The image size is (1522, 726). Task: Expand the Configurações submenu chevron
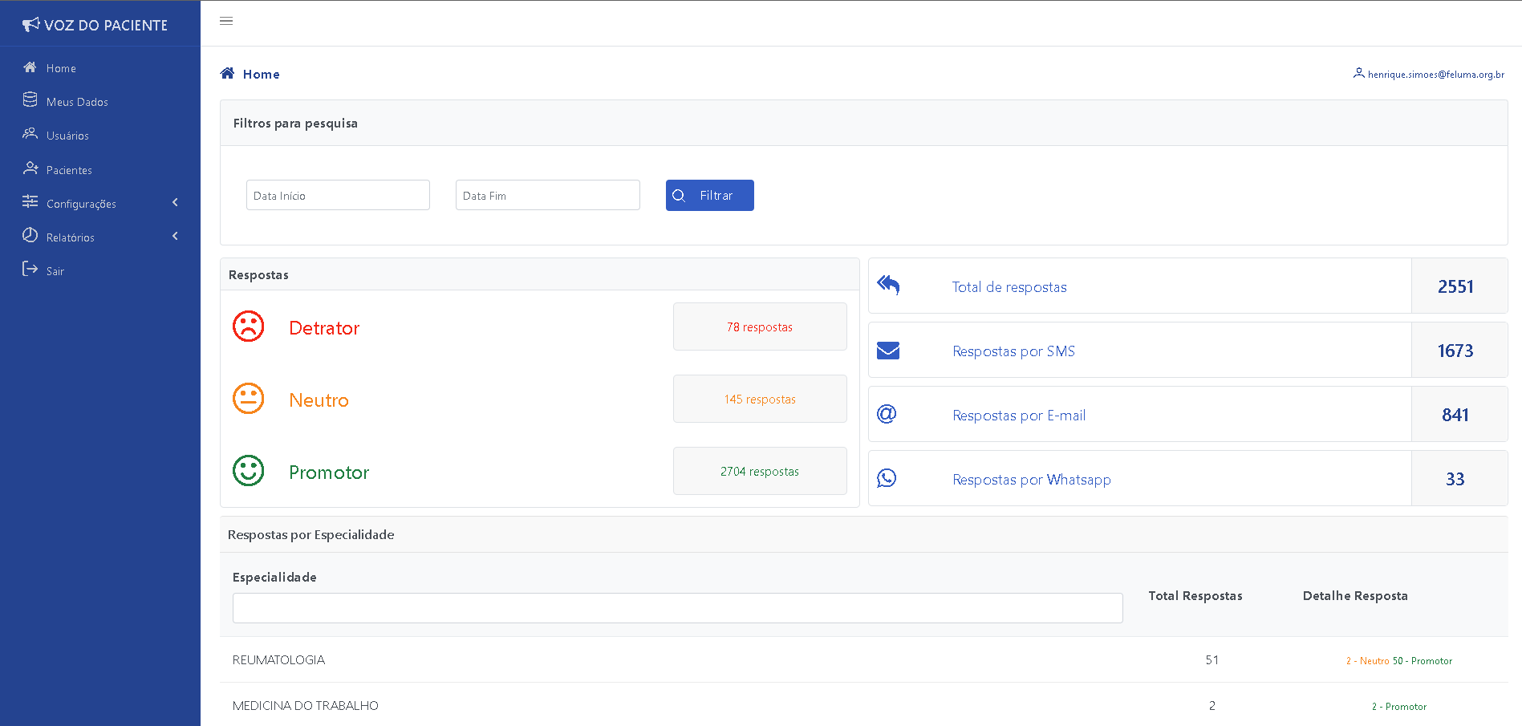(175, 202)
